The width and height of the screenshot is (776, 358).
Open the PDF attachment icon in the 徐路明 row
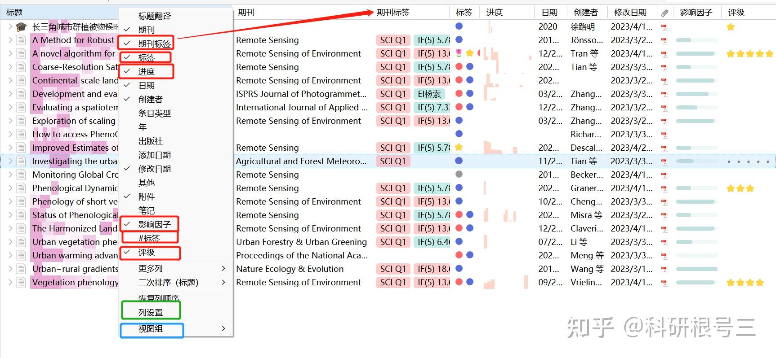pos(664,27)
